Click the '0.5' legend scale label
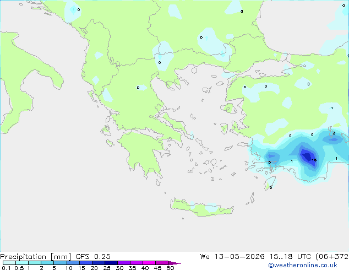The width and height of the screenshot is (349, 270). 19,268
